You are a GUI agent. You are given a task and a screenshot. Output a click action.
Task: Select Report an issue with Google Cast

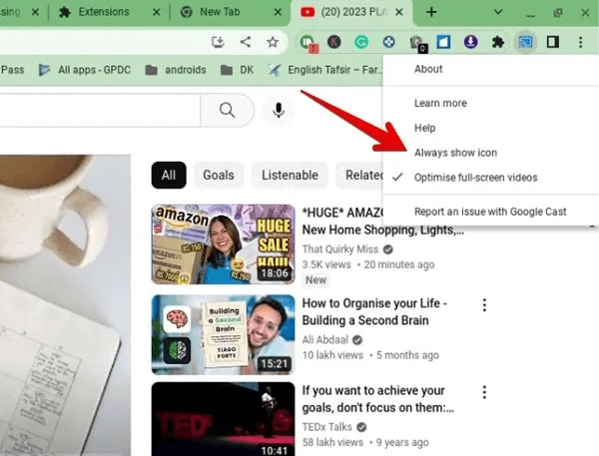click(491, 212)
